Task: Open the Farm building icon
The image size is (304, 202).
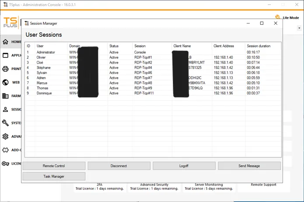Action: pos(5,96)
